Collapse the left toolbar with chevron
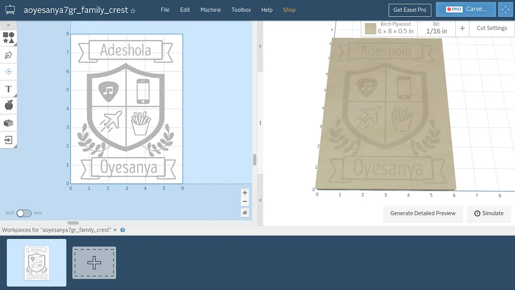 (x=9, y=25)
